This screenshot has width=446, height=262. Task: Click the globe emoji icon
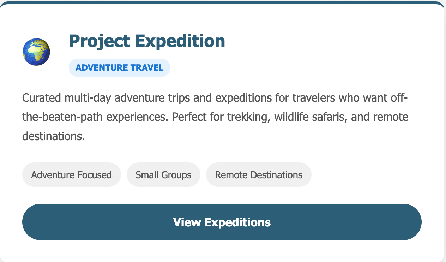(x=36, y=52)
